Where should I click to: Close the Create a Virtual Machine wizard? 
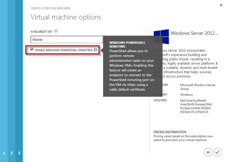click(x=221, y=5)
